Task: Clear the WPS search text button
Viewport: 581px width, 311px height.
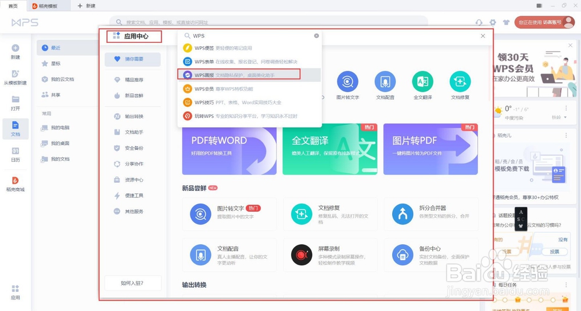Action: (x=317, y=36)
